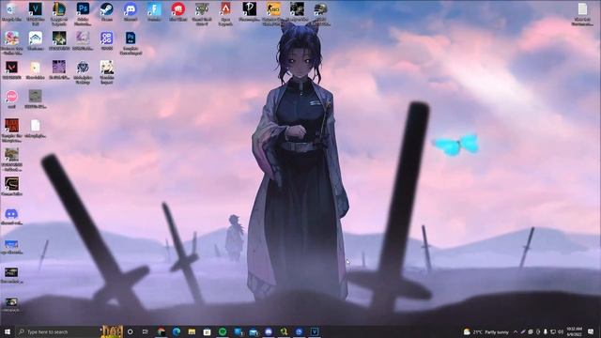The width and height of the screenshot is (601, 338).
Task: Open Microsoft Edge from the taskbar
Action: pos(177,331)
